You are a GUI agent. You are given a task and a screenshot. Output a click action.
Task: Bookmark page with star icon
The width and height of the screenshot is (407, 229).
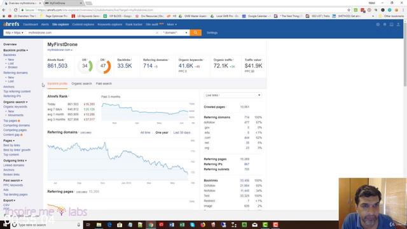click(348, 10)
